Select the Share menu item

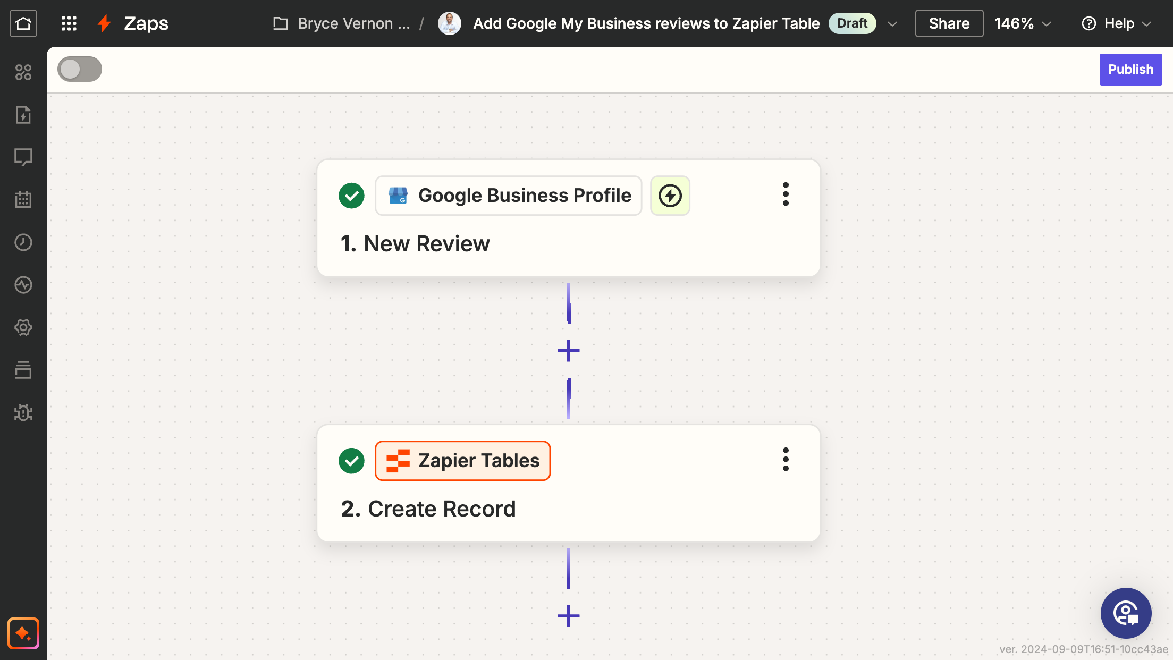948,22
